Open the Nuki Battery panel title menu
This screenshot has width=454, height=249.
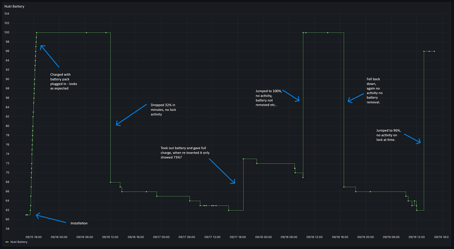(14, 6)
